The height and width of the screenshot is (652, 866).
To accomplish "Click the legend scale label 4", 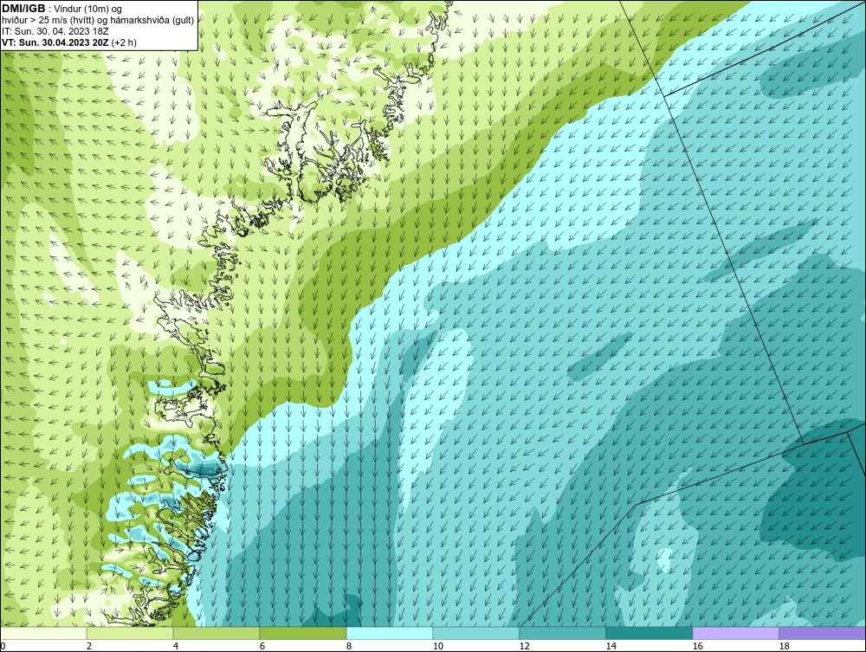I will [x=176, y=646].
